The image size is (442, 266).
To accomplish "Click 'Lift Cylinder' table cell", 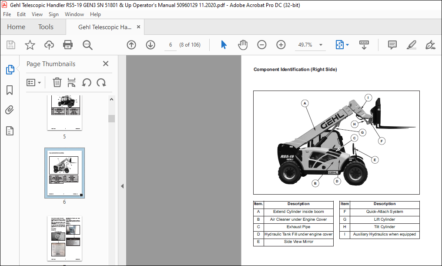I will click(x=385, y=219).
